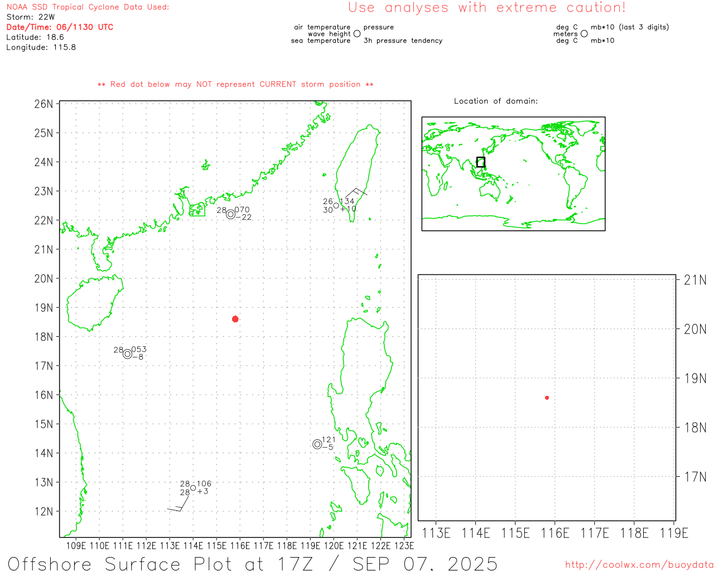Click the 'Storm: 22W' label

[x=31, y=17]
